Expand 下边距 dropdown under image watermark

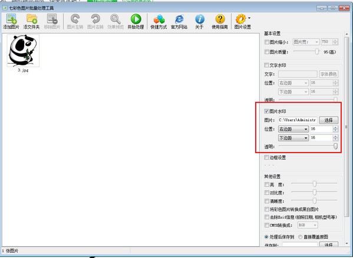coord(293,138)
